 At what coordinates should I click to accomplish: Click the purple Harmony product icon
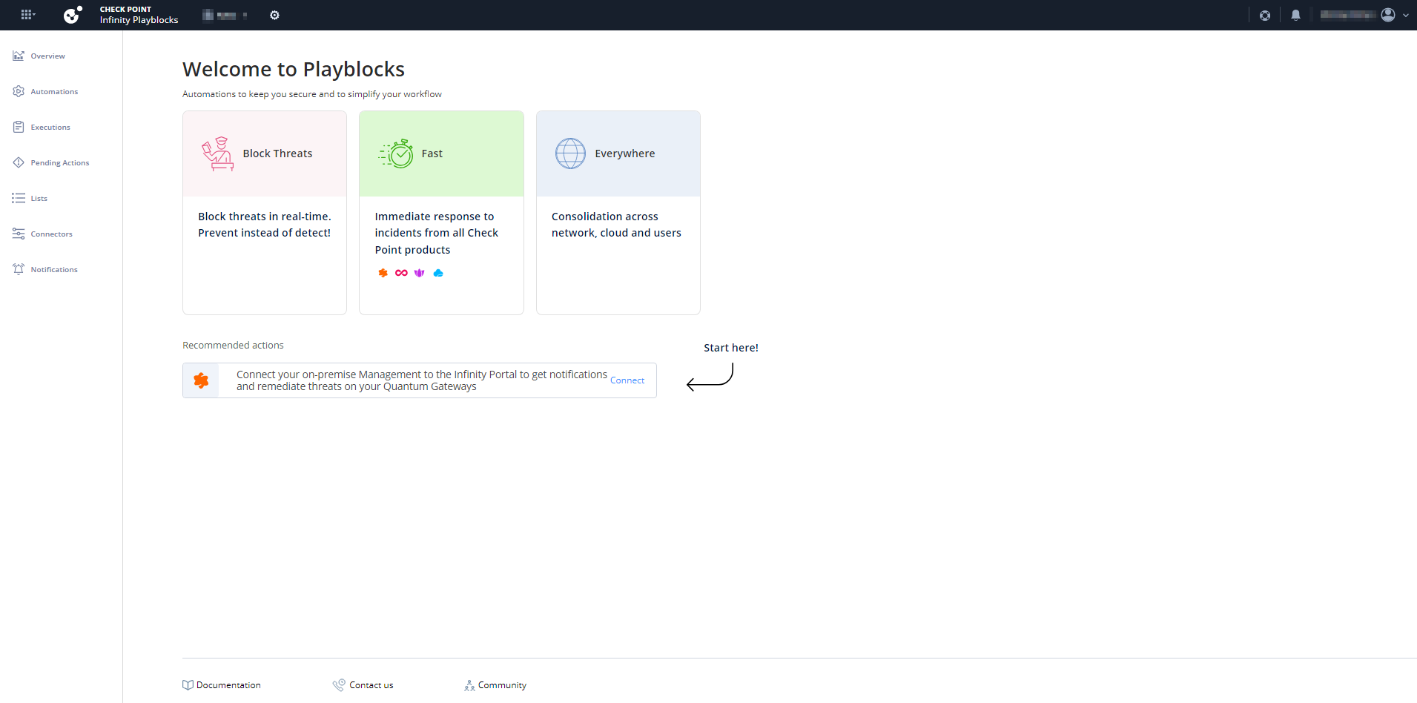tap(420, 273)
